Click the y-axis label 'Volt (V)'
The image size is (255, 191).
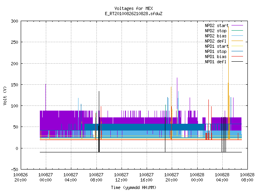(x=5, y=95)
